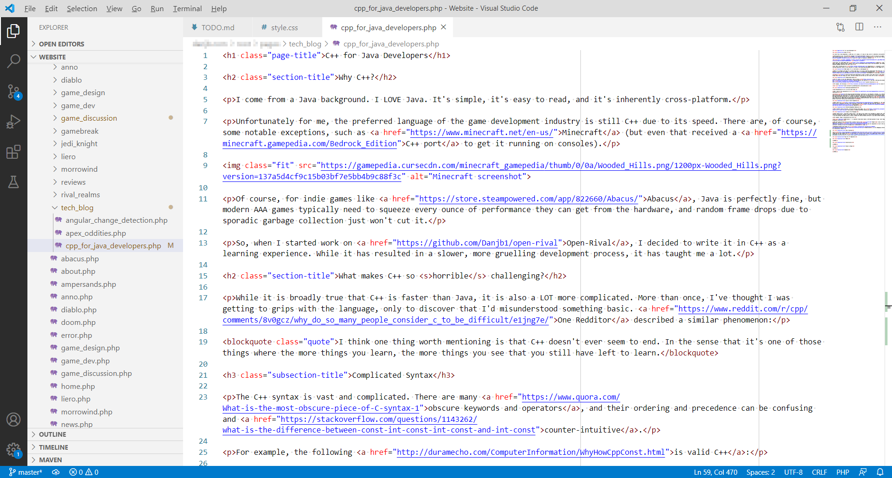The width and height of the screenshot is (892, 478).
Task: Click master* branch in status bar
Action: (26, 472)
